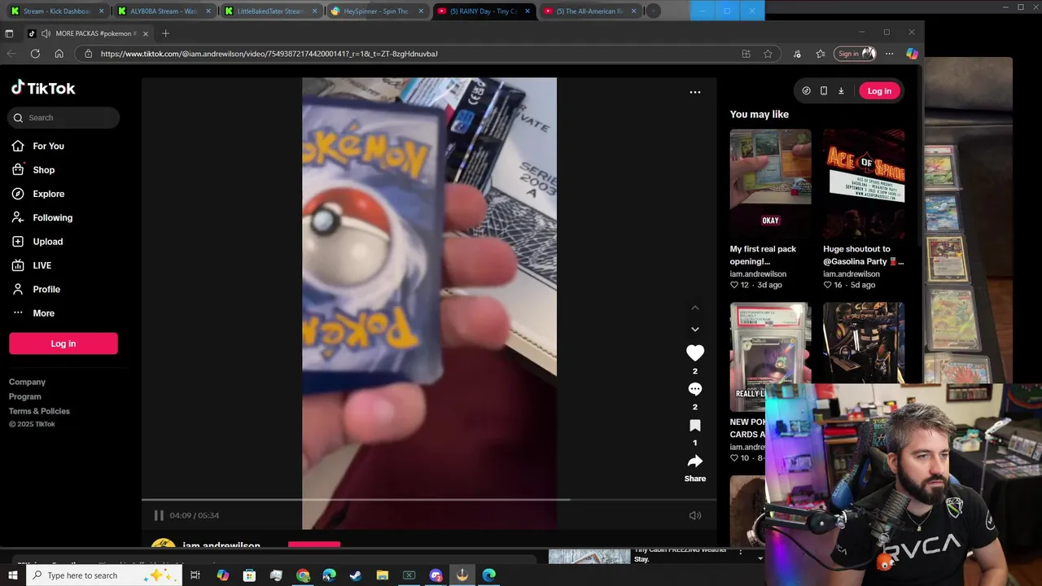The height and width of the screenshot is (586, 1042).
Task: Go to the previous video with up chevron
Action: click(695, 308)
